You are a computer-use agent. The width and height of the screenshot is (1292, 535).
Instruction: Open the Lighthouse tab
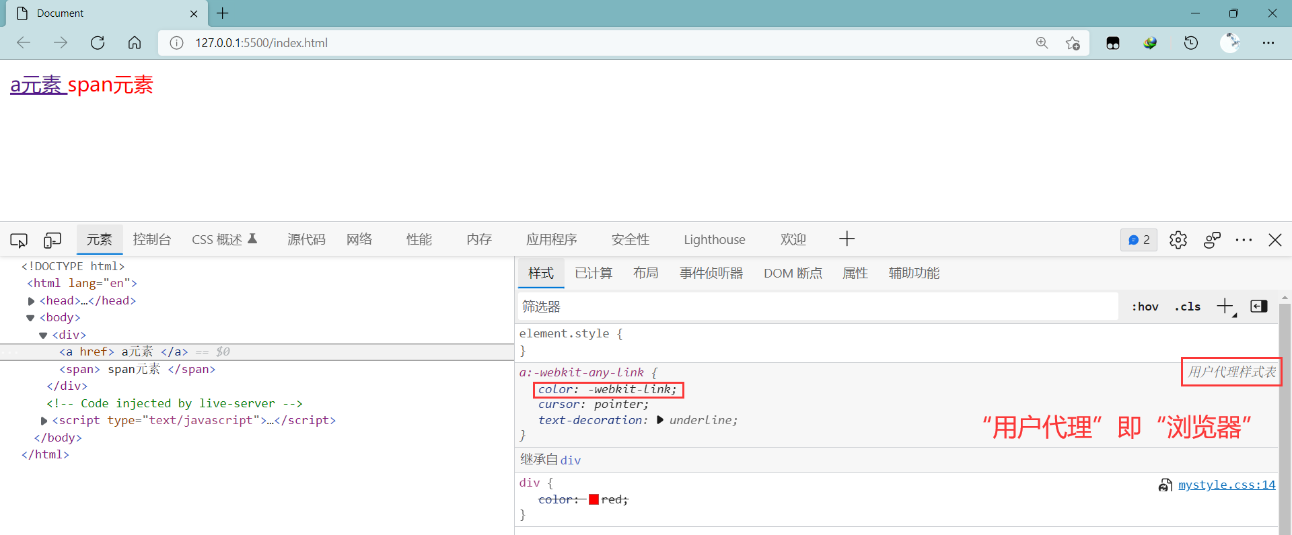pos(715,239)
